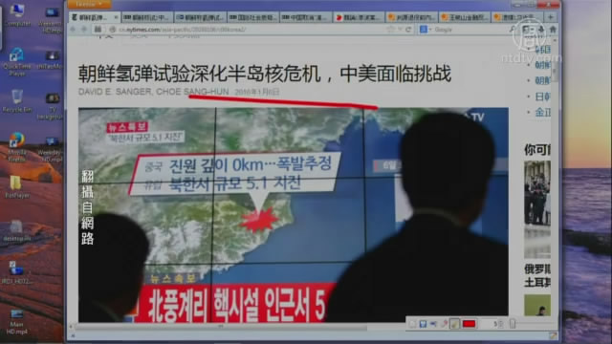Open the downloads arrow icon
Image resolution: width=612 pixels, height=344 pixels.
[x=541, y=30]
